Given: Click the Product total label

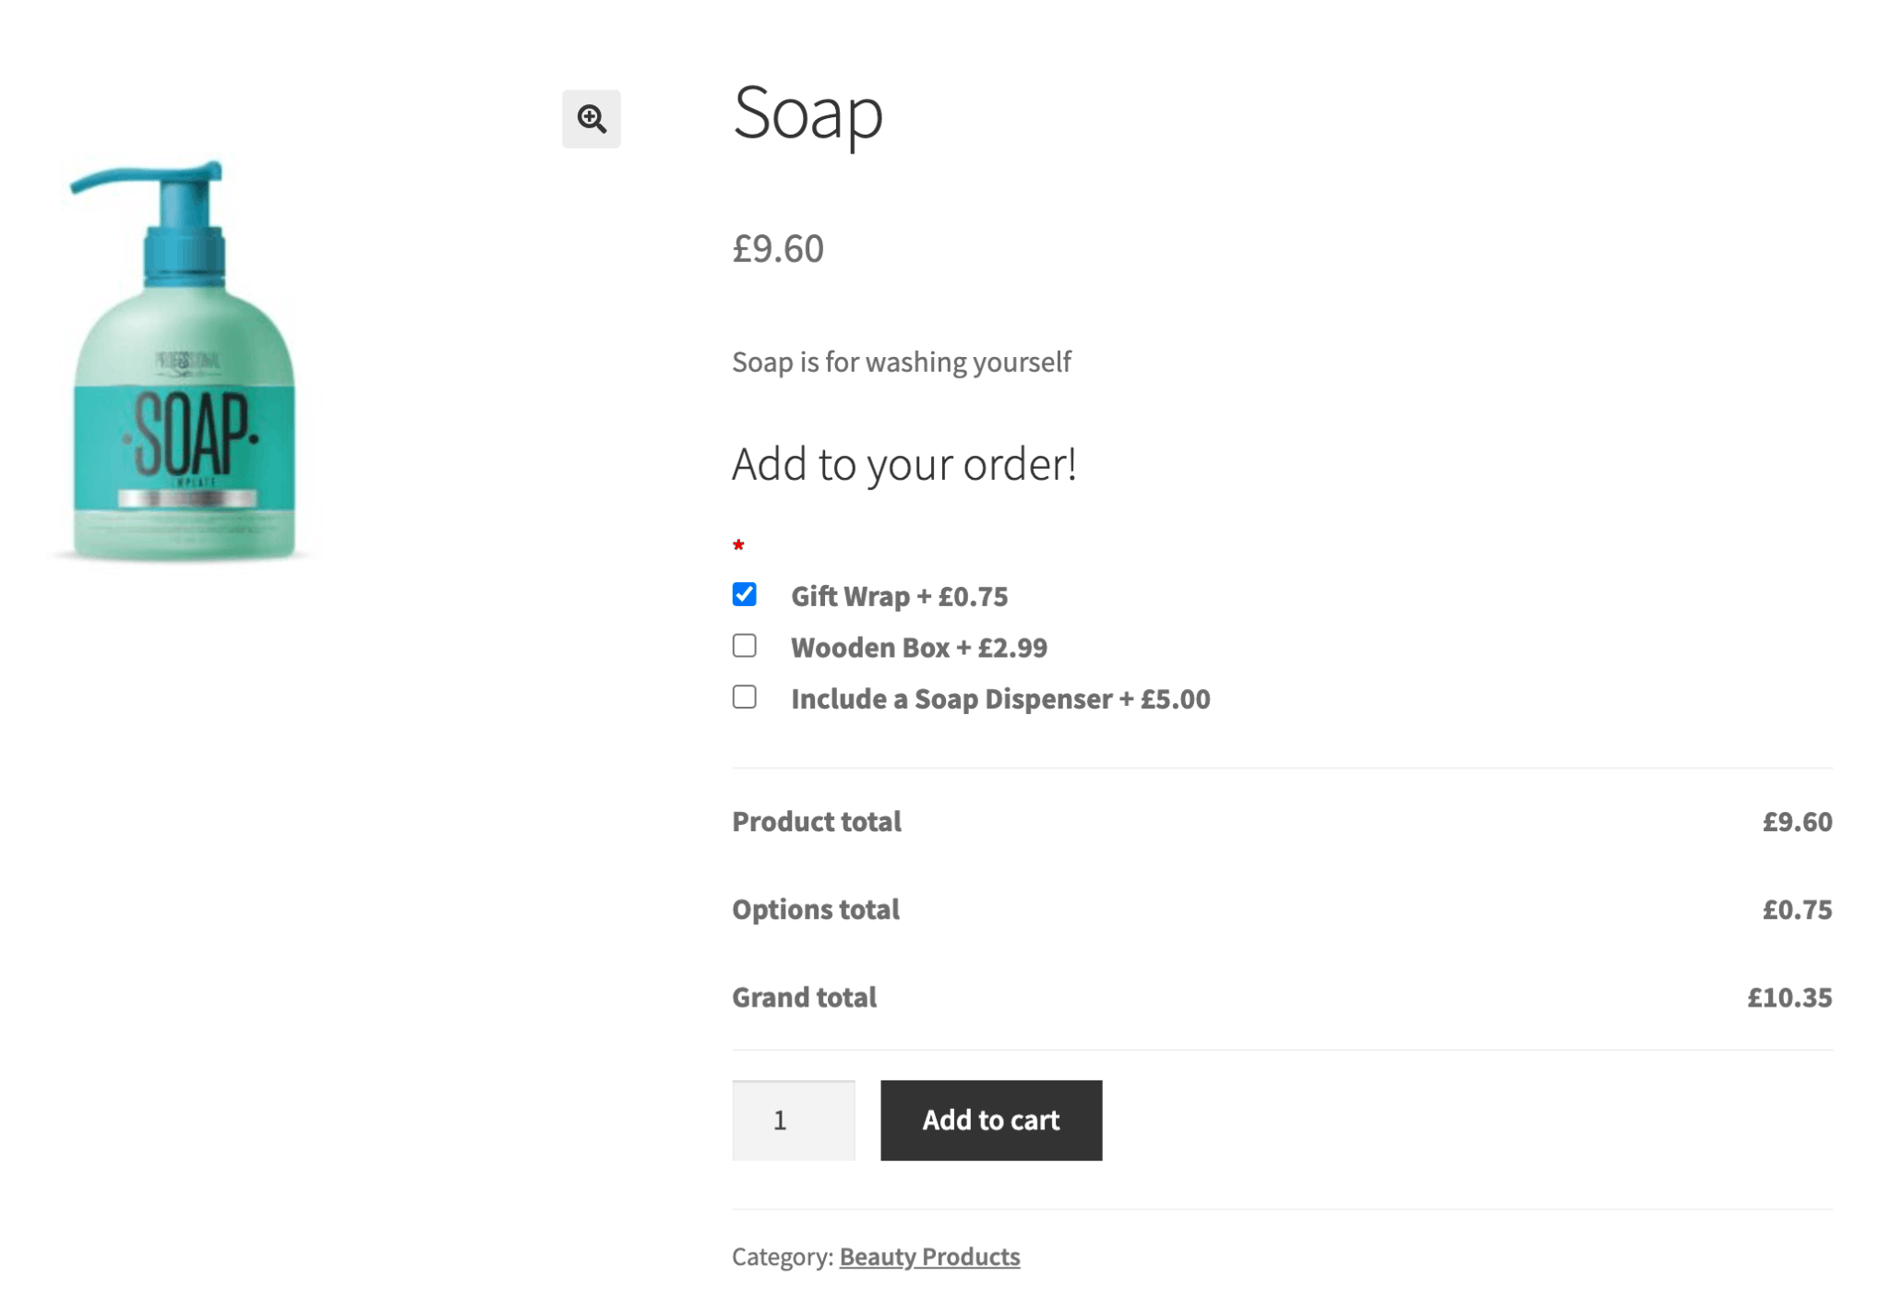Looking at the screenshot, I should pyautogui.click(x=816, y=821).
